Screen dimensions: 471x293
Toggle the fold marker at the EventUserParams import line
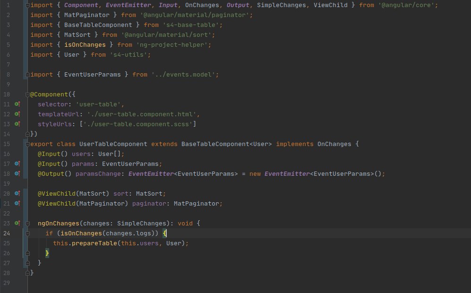click(x=27, y=75)
